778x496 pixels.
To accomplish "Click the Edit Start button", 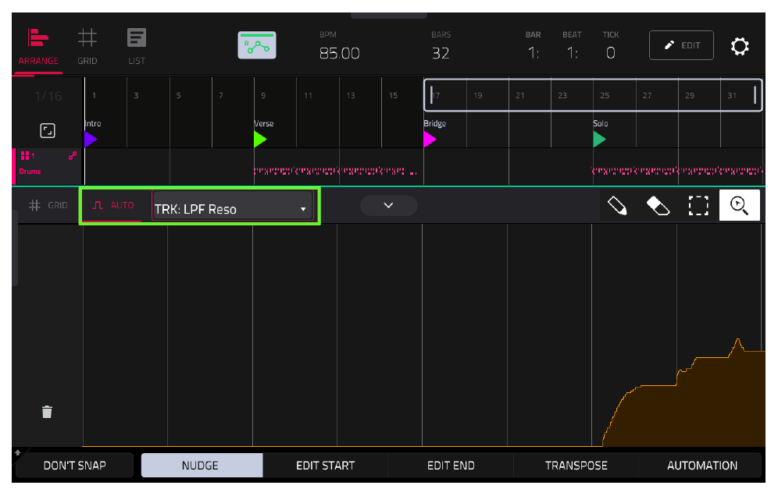I will click(326, 466).
